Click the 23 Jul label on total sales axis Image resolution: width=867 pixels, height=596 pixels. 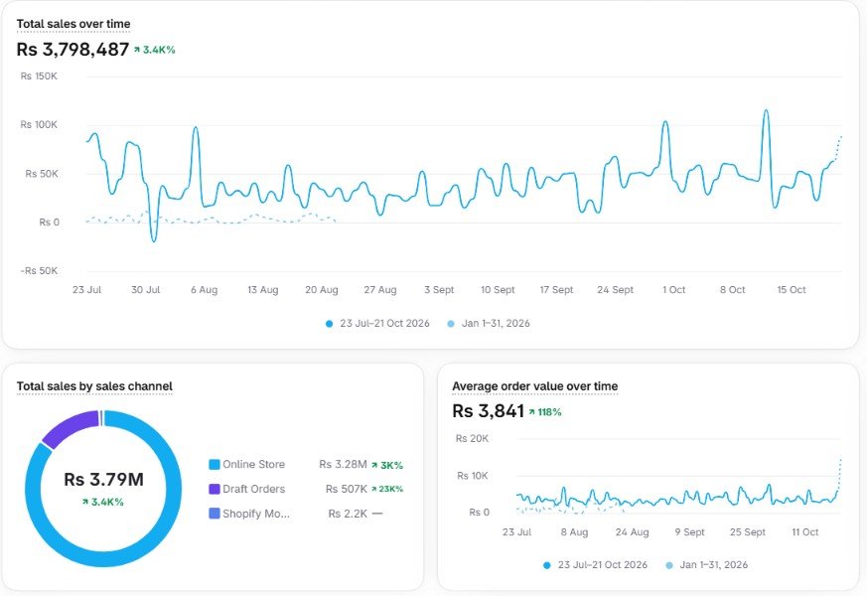86,290
